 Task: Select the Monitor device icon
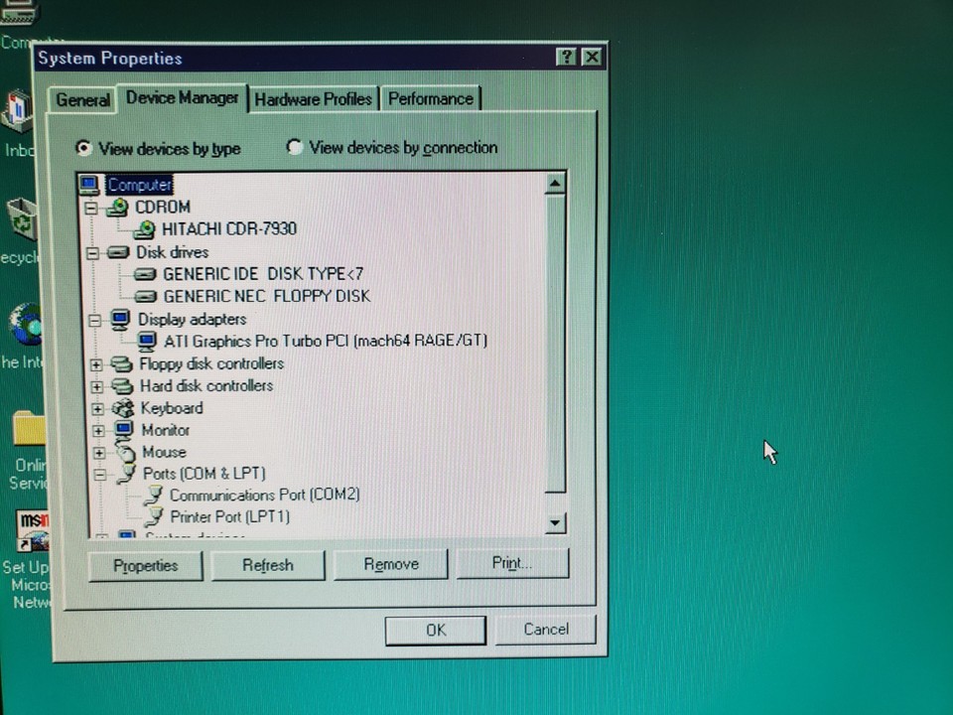tap(123, 430)
